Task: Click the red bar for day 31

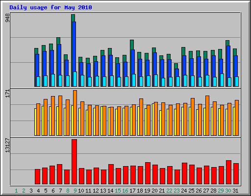Action: coord(236,174)
